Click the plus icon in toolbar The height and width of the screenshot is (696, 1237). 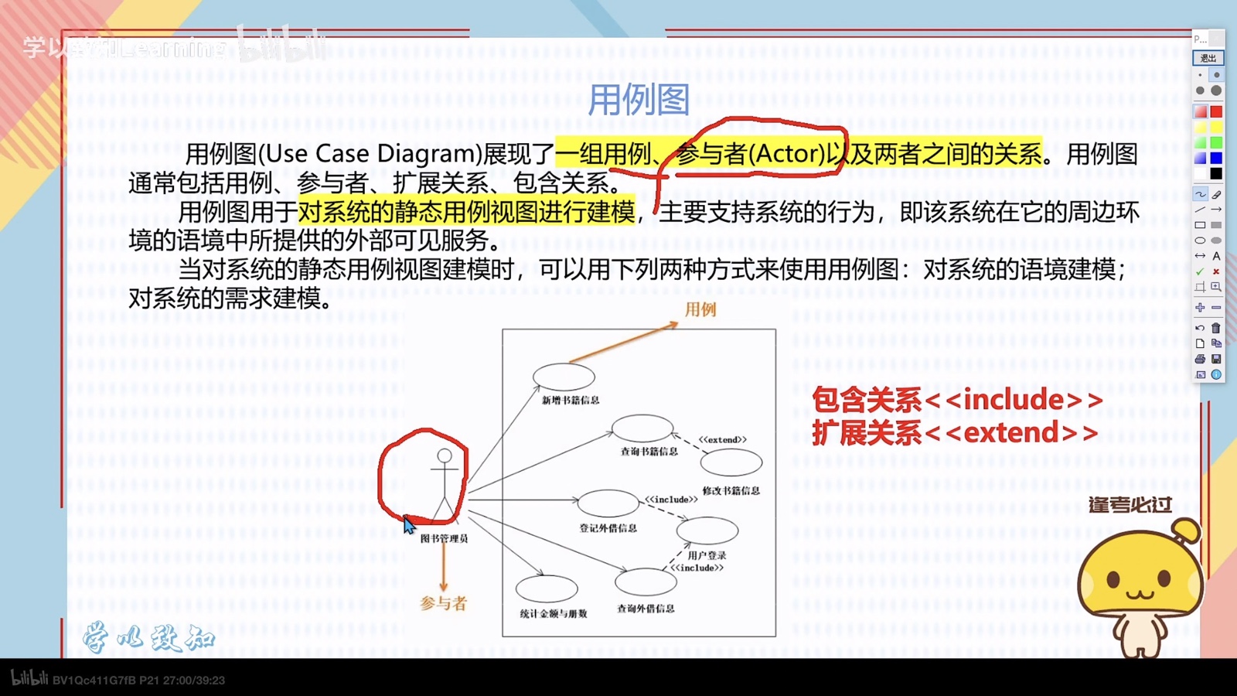(1200, 308)
